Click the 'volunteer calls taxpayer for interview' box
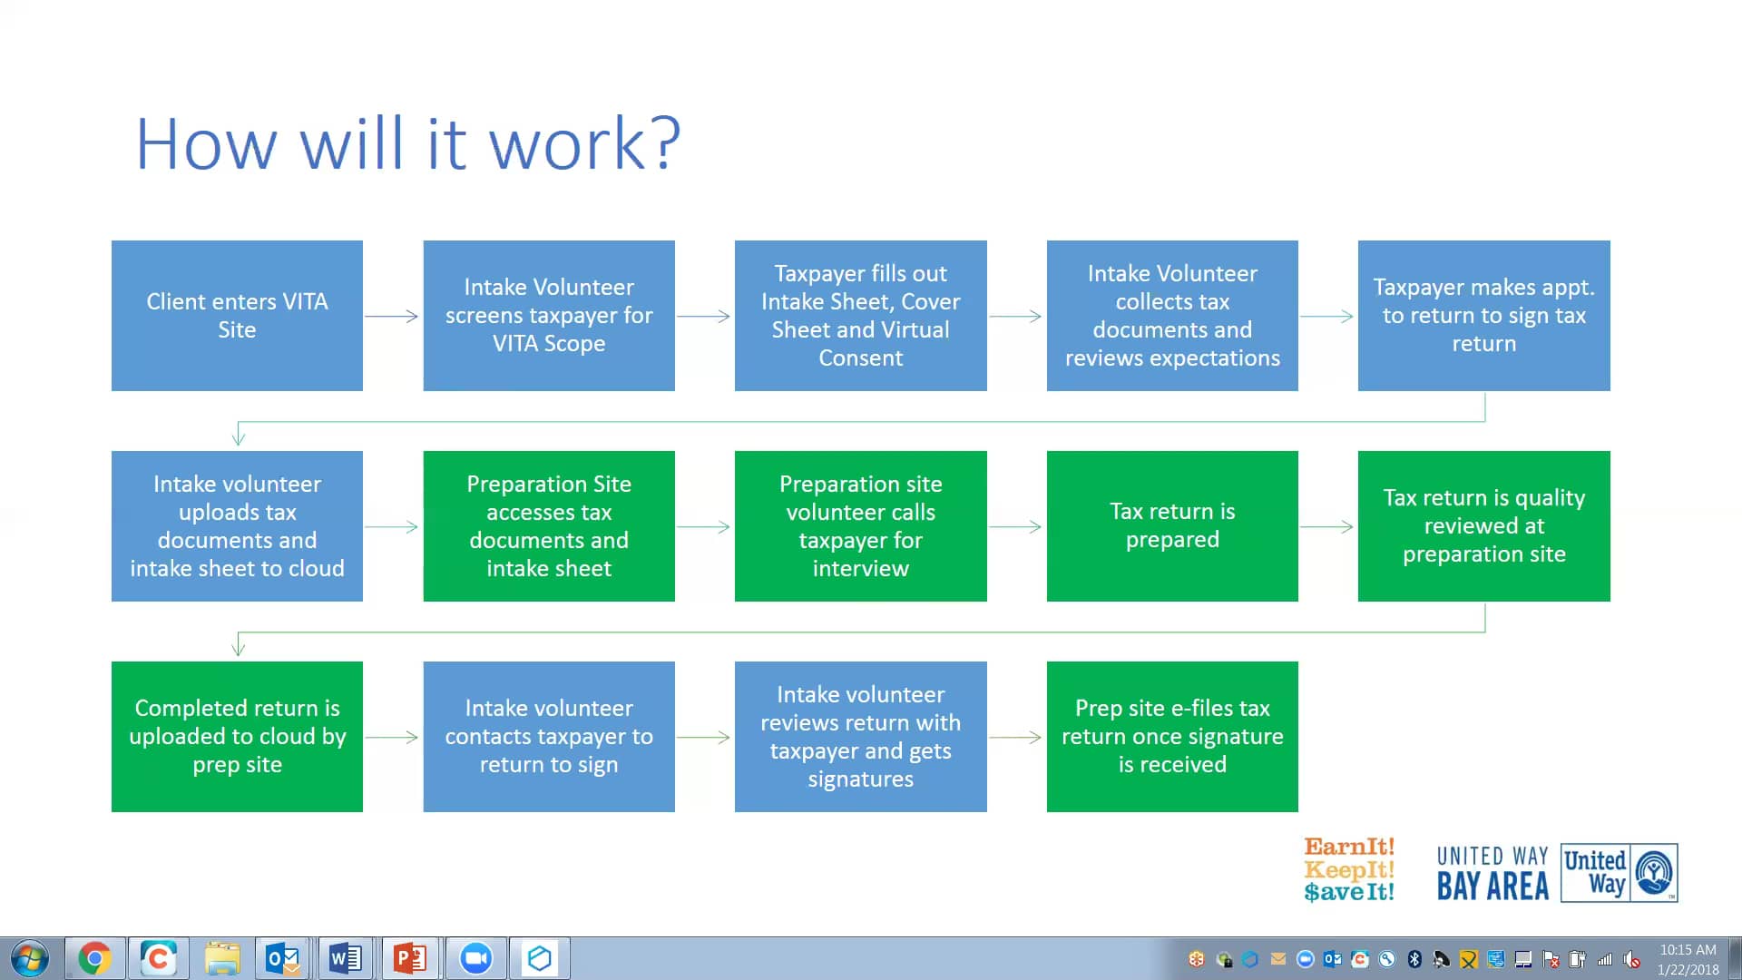This screenshot has width=1742, height=980. click(861, 526)
